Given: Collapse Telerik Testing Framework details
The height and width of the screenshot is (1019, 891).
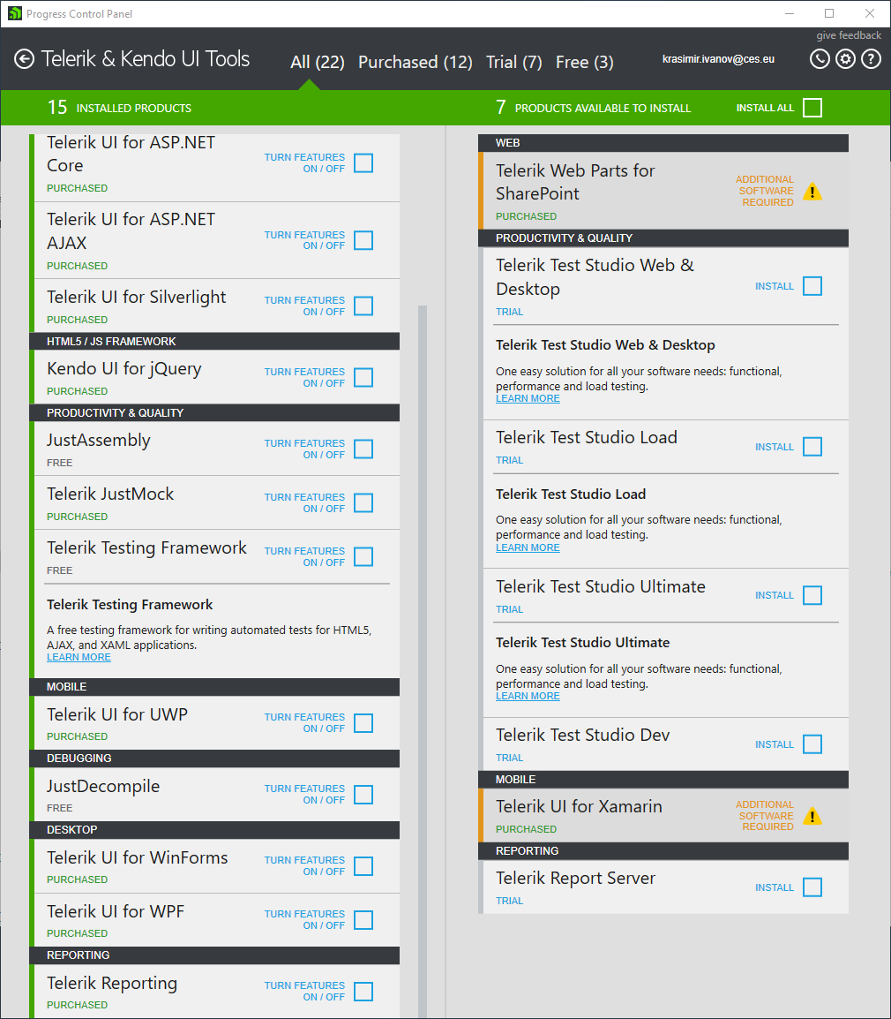Looking at the screenshot, I should coord(146,548).
